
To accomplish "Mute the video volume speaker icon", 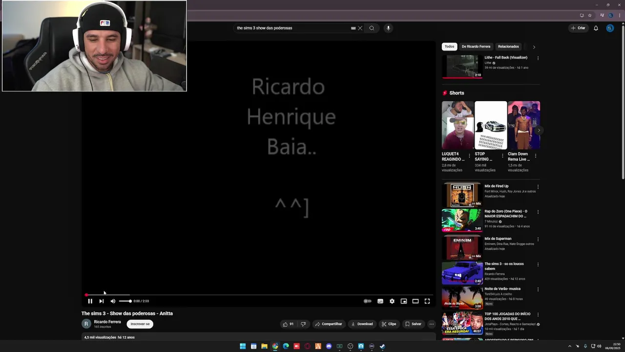I will 113,301.
